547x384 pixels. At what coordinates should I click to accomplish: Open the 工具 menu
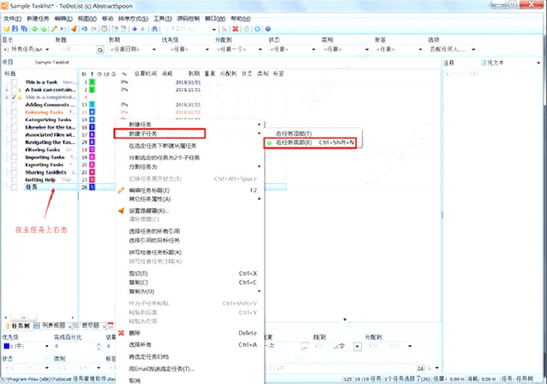pos(162,19)
